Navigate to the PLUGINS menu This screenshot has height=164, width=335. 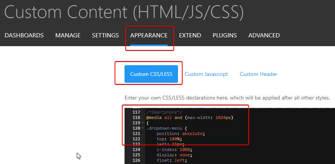pos(225,35)
